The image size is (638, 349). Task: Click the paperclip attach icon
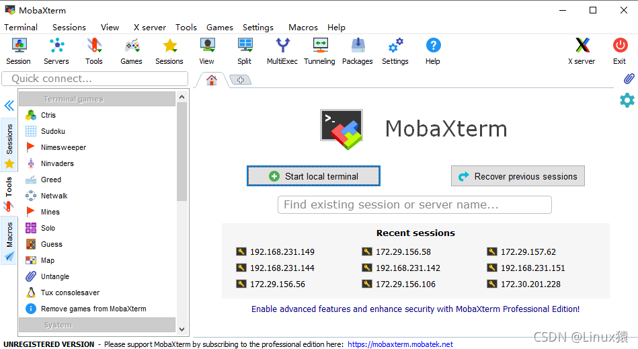(x=629, y=79)
